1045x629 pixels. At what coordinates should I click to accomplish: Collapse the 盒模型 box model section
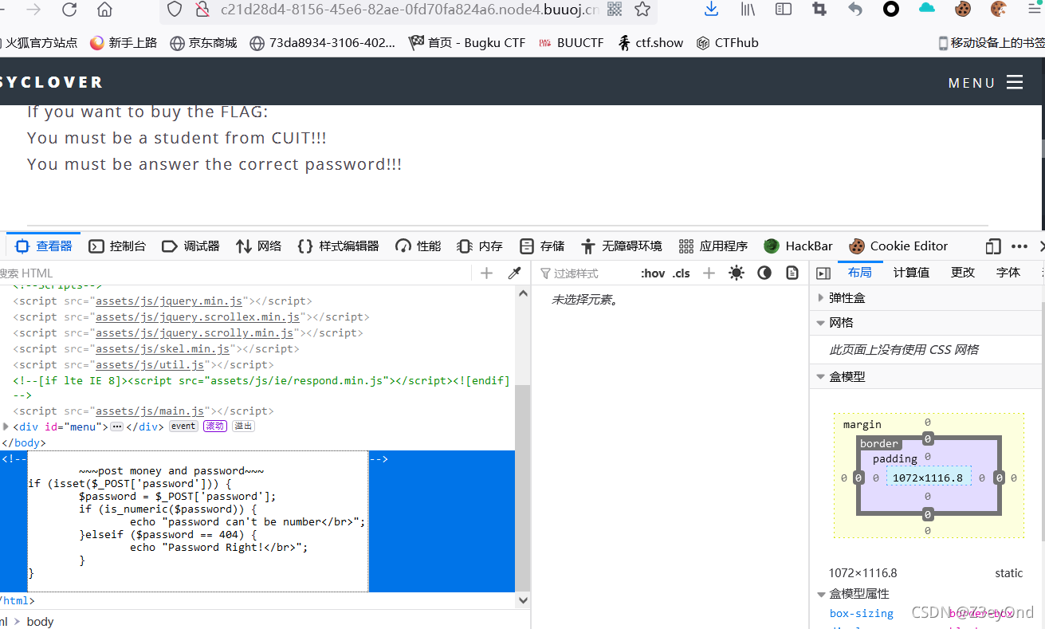821,377
